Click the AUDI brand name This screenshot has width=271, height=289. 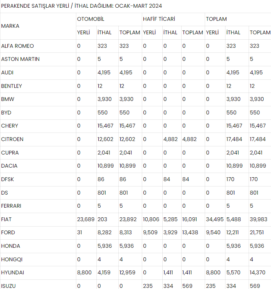point(7,72)
